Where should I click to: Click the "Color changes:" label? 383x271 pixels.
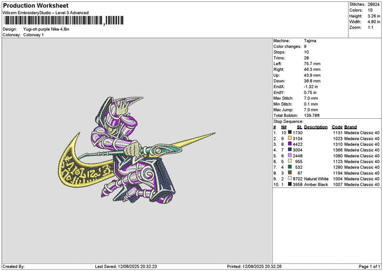coord(287,47)
